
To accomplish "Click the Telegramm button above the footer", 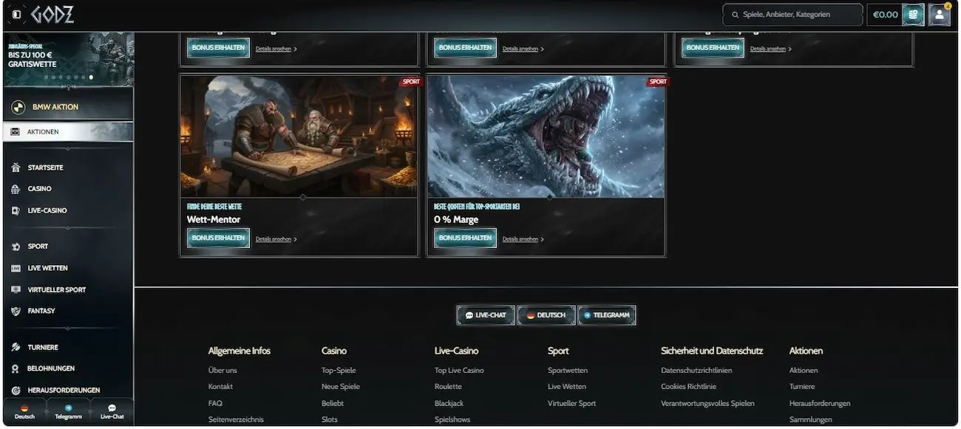I will click(x=606, y=315).
